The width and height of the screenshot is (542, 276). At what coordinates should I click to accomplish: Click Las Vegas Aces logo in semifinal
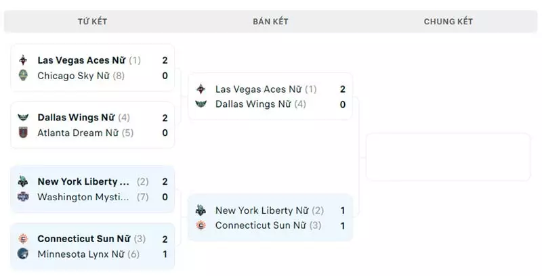pos(201,89)
